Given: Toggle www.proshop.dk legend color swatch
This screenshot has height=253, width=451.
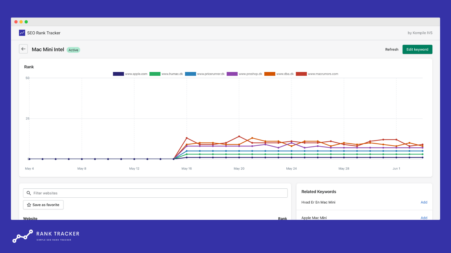Looking at the screenshot, I should pos(232,74).
